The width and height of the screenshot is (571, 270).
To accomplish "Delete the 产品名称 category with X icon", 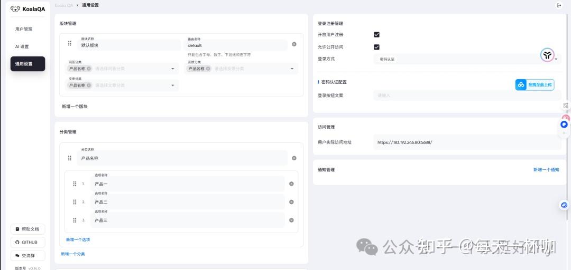I will 294,158.
